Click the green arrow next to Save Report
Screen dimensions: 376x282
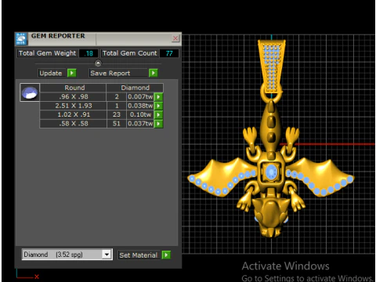pyautogui.click(x=154, y=73)
